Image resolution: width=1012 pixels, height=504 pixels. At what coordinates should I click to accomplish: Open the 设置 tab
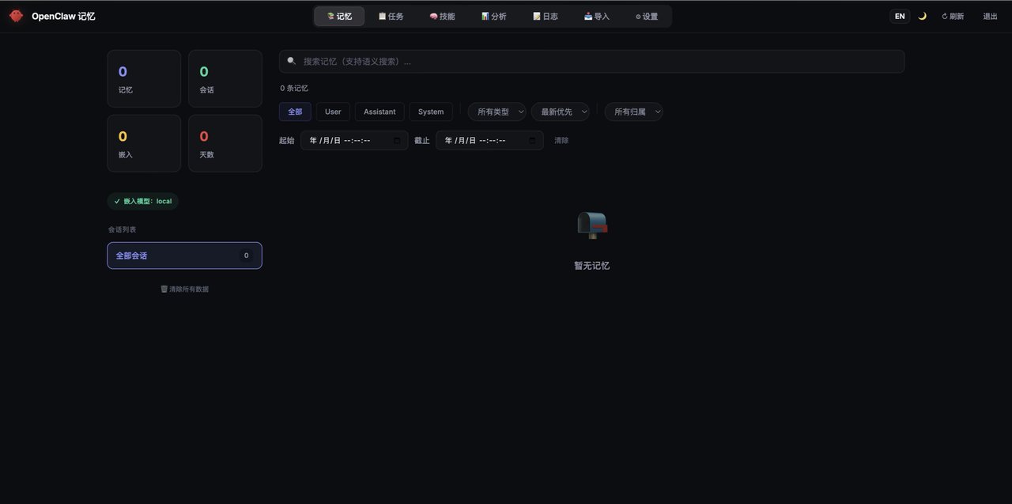tap(647, 16)
